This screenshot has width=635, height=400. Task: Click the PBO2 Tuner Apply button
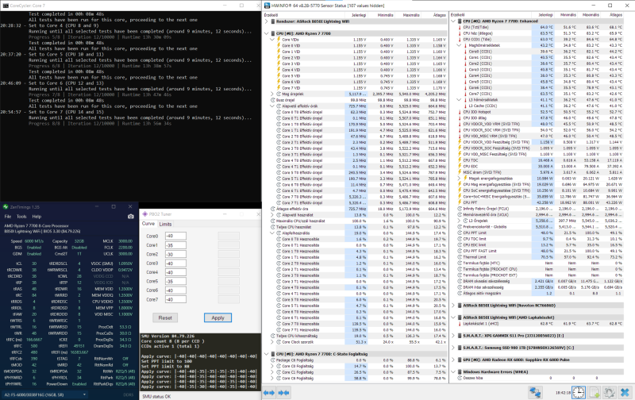click(x=217, y=317)
